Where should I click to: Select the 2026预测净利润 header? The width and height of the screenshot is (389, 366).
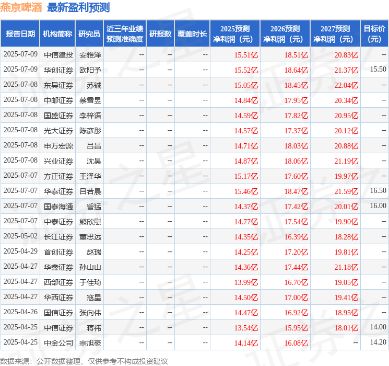[x=285, y=34]
